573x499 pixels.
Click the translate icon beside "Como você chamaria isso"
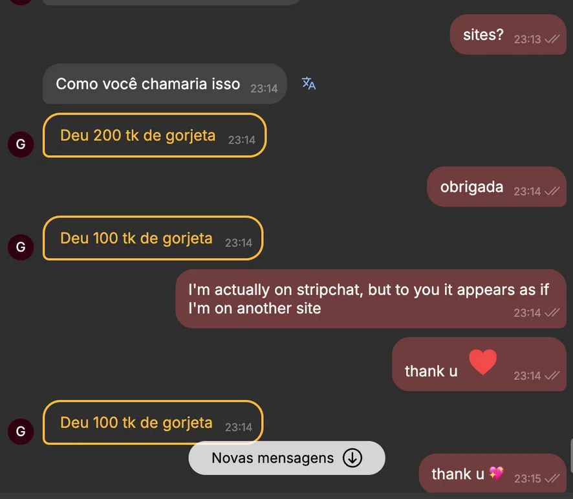coord(308,83)
